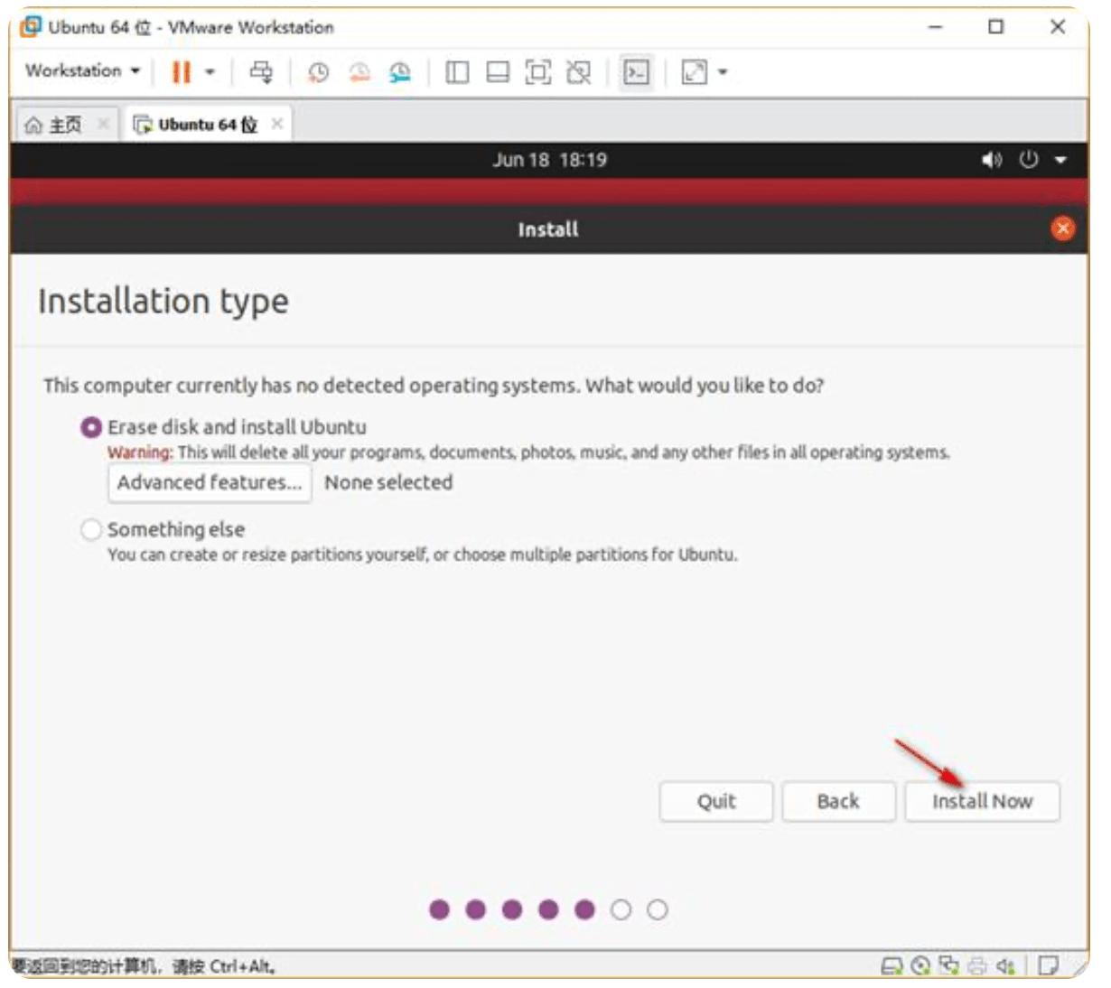This screenshot has height=988, width=1111.
Task: Pause the virtual machine
Action: pyautogui.click(x=182, y=72)
